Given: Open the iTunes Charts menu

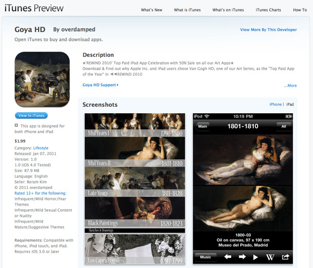Looking at the screenshot, I should tap(268, 10).
